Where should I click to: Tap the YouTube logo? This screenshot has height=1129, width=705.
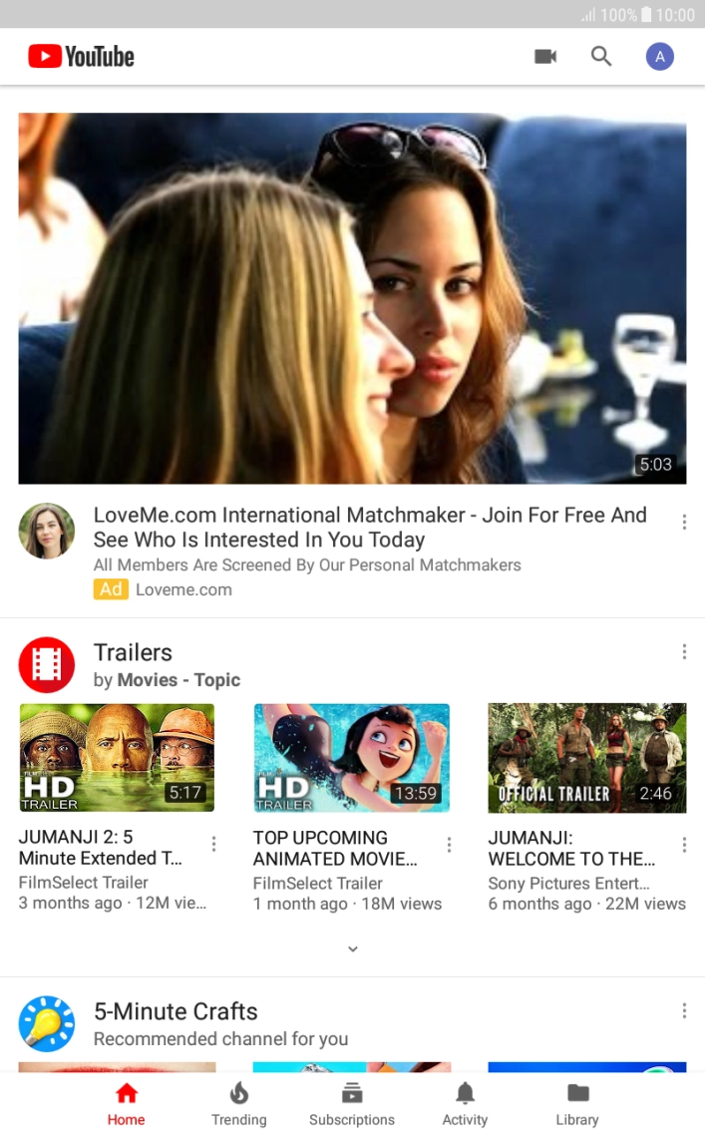[81, 57]
